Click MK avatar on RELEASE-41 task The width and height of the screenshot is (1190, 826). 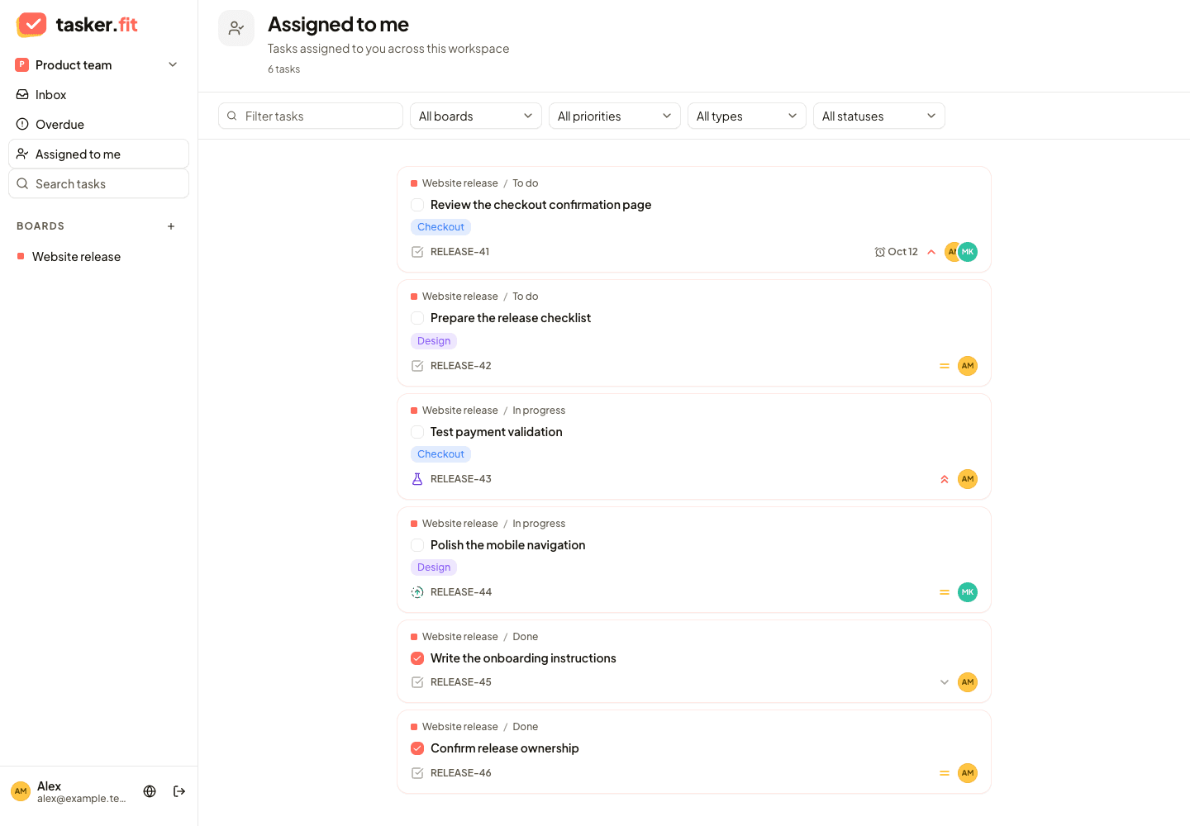968,252
